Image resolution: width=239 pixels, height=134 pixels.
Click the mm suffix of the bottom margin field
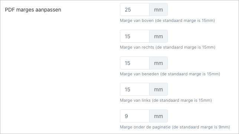158,63
